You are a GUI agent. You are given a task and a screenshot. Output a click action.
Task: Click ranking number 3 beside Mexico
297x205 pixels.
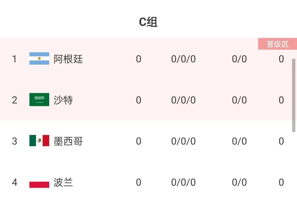click(x=14, y=141)
